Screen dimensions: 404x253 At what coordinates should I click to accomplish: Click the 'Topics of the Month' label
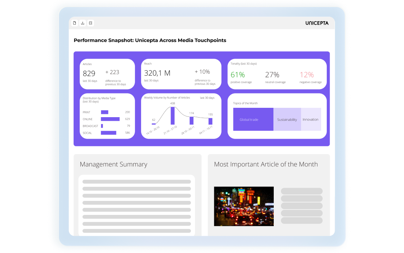pos(245,103)
